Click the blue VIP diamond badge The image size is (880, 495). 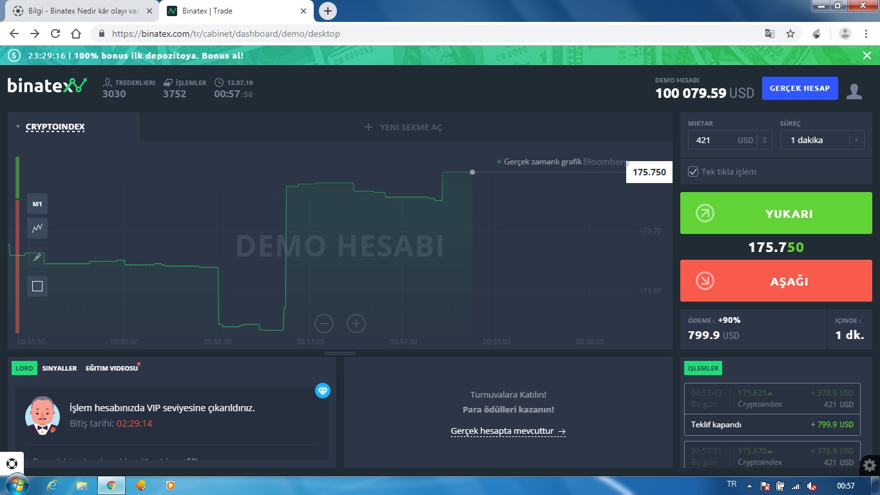[x=323, y=390]
